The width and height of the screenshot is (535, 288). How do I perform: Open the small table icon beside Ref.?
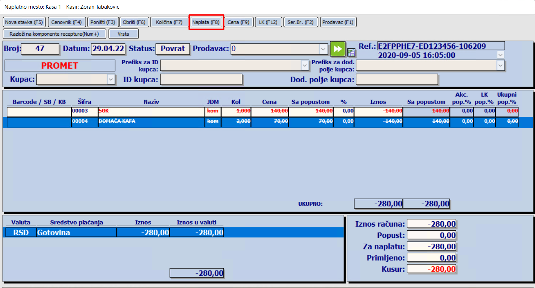351,52
